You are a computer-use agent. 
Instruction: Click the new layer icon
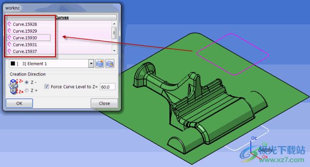[100, 64]
